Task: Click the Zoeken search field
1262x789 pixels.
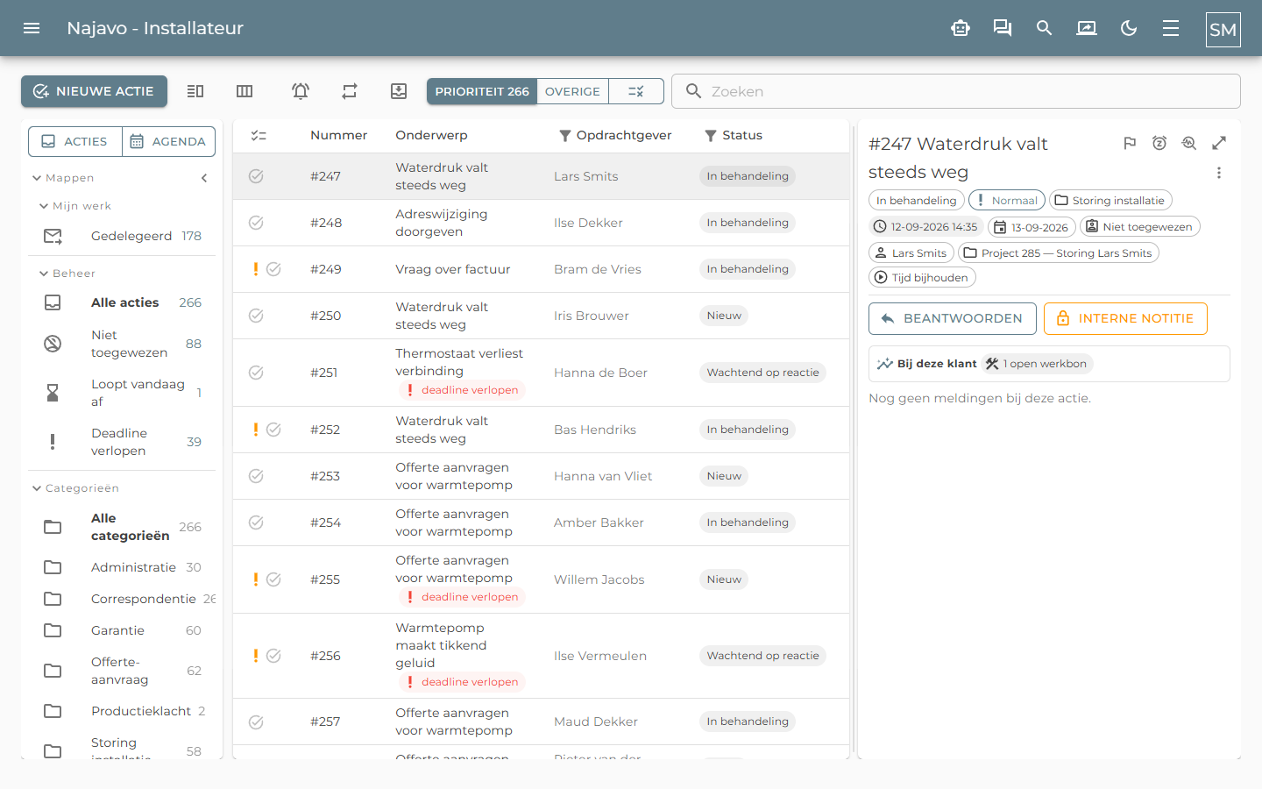Action: click(x=956, y=91)
